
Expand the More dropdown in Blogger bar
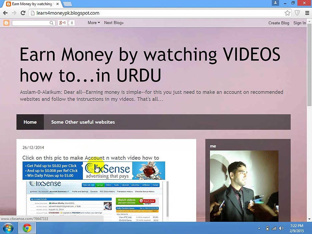click(94, 23)
